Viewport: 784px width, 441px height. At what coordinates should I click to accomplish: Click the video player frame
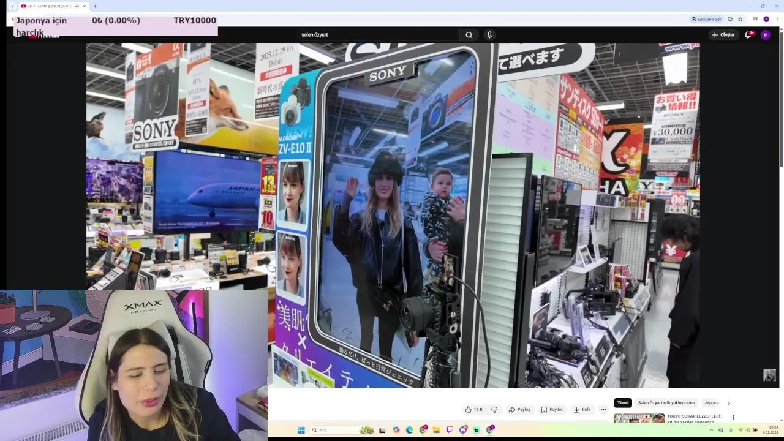pos(393,215)
